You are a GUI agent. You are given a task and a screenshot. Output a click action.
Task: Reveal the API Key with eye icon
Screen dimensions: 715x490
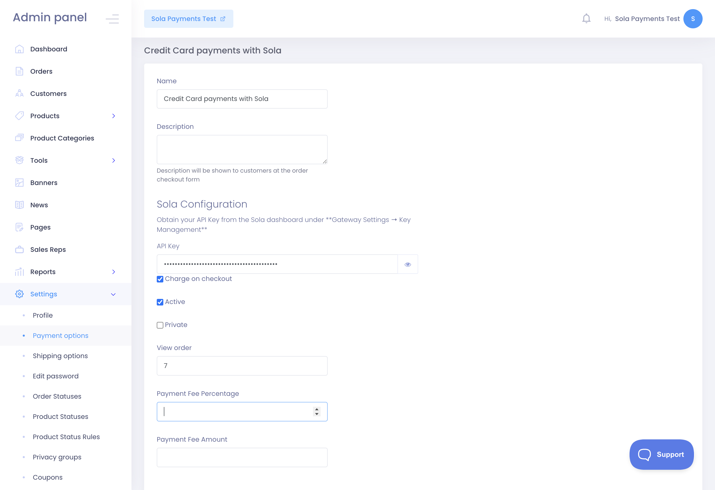pos(408,264)
